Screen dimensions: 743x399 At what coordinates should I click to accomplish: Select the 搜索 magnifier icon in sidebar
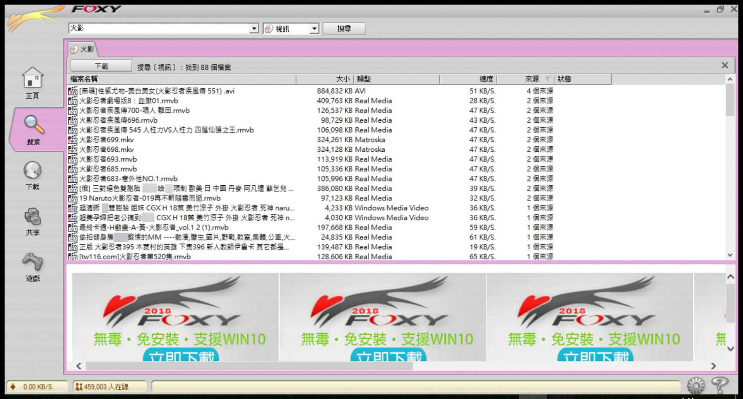click(34, 125)
